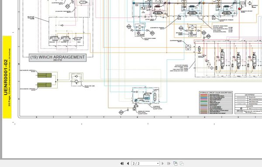
Task: Click the Hydraulic Circuit Color Descriptions legend heading
Action: pos(216,92)
